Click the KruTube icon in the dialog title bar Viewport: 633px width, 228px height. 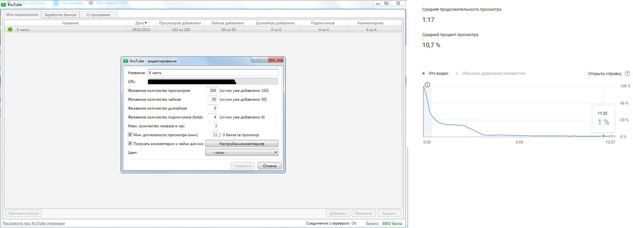click(126, 61)
